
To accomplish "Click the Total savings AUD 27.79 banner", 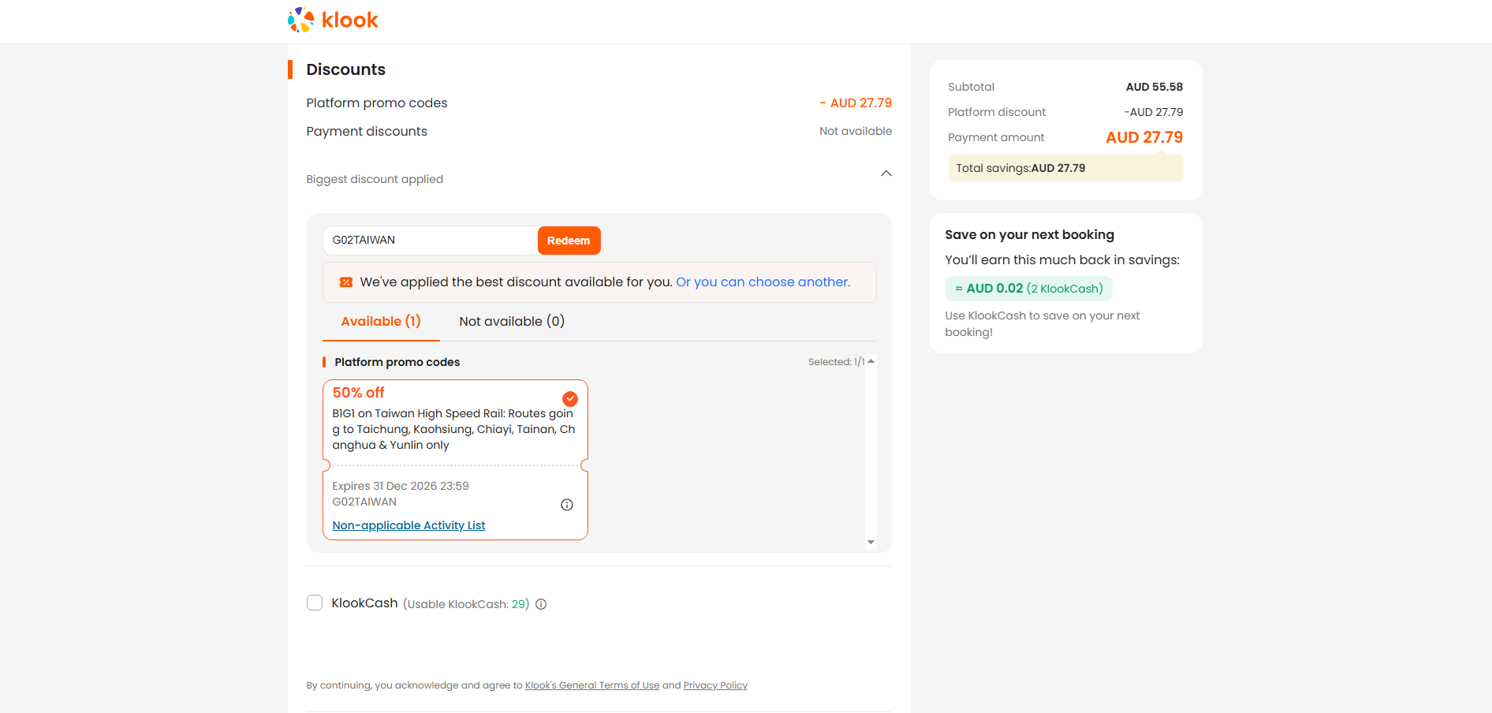I will click(1065, 168).
